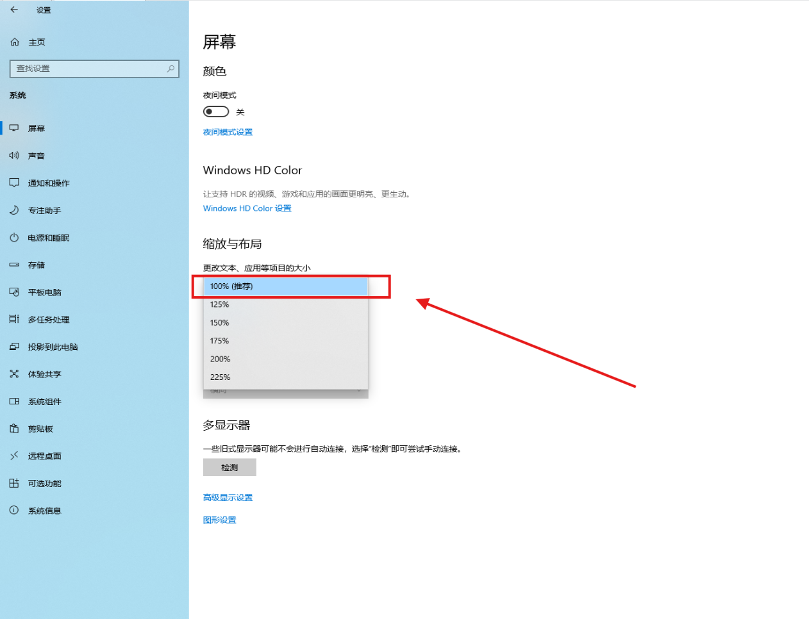Screen dimensions: 809x619
Task: Select the 存储 (Storage) icon
Action: click(37, 265)
